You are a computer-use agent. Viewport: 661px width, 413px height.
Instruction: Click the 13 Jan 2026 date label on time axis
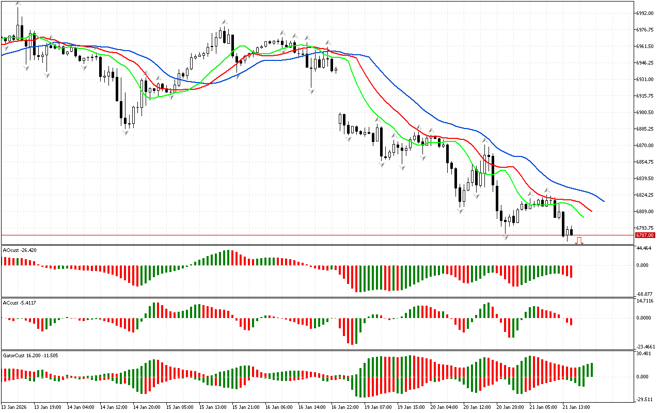(x=15, y=407)
